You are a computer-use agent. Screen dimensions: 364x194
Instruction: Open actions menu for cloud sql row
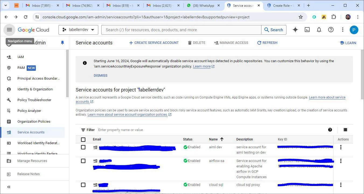[341, 185]
